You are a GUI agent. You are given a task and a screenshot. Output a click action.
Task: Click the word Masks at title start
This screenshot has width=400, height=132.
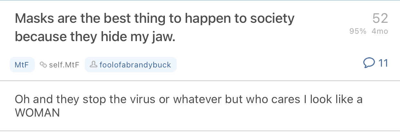pyautogui.click(x=35, y=19)
